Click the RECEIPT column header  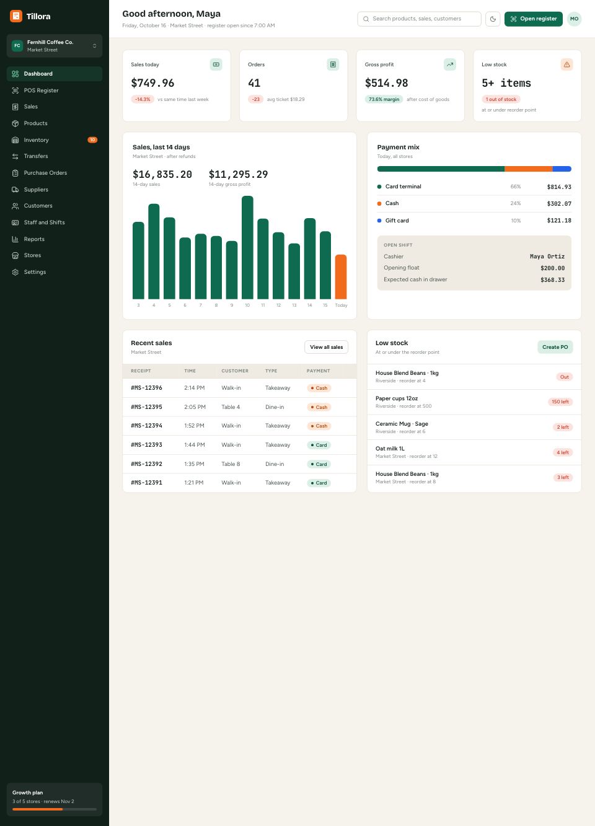141,371
